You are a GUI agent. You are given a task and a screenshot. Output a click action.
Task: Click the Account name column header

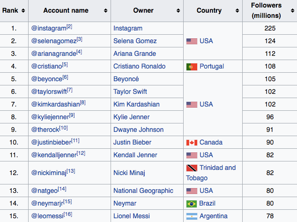pos(66,10)
